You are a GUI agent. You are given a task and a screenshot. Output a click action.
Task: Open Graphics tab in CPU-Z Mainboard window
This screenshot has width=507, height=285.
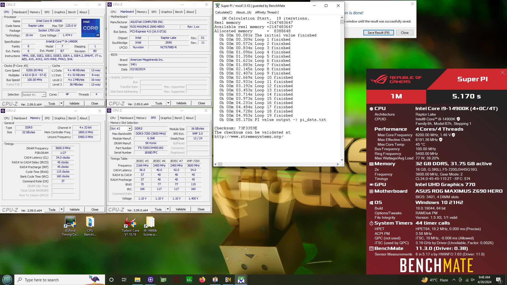pyautogui.click(x=167, y=12)
